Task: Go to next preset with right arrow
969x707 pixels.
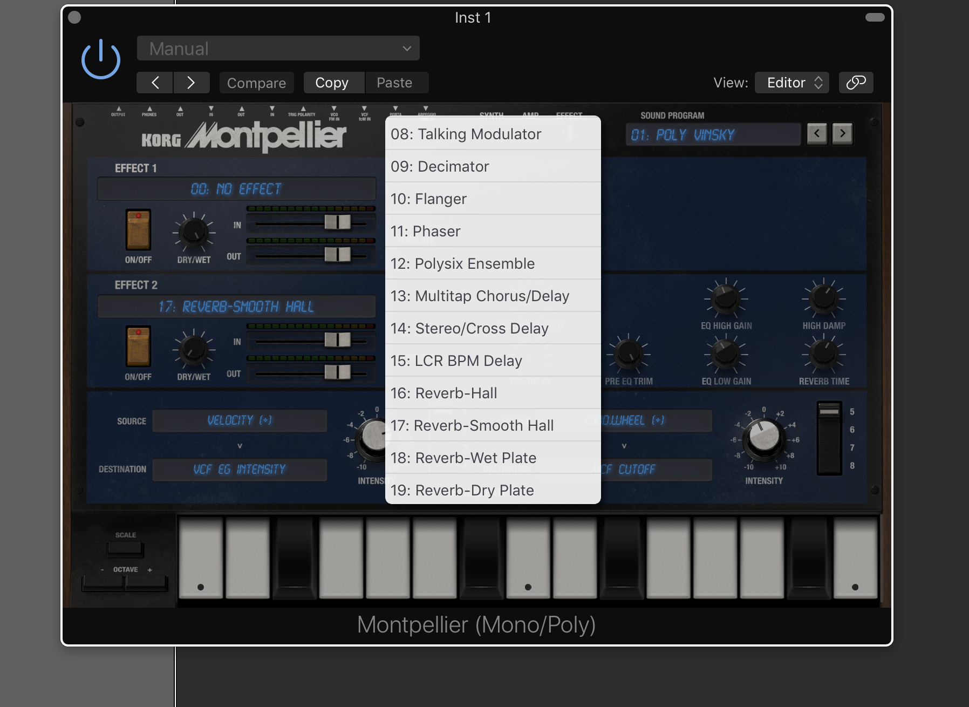Action: (191, 83)
